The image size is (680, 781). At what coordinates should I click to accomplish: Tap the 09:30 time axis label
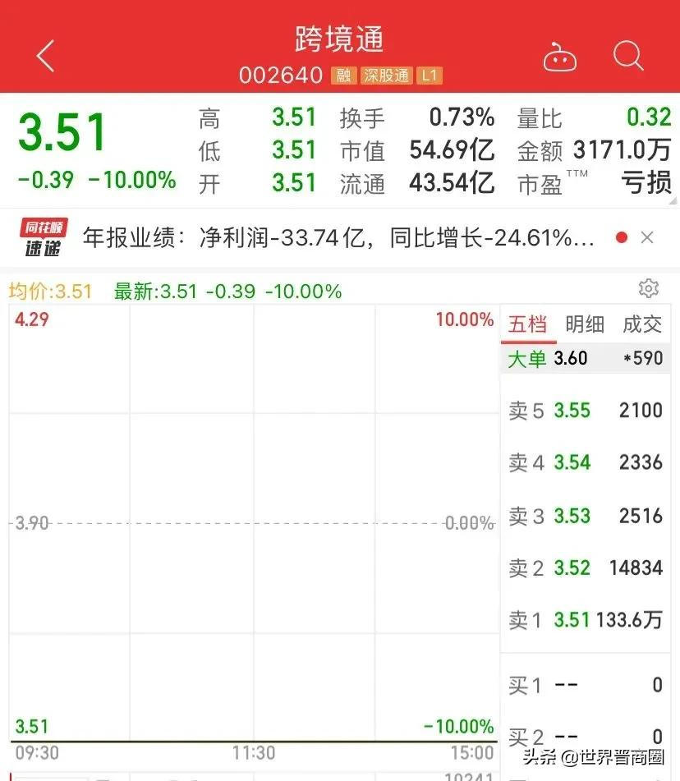pyautogui.click(x=37, y=752)
